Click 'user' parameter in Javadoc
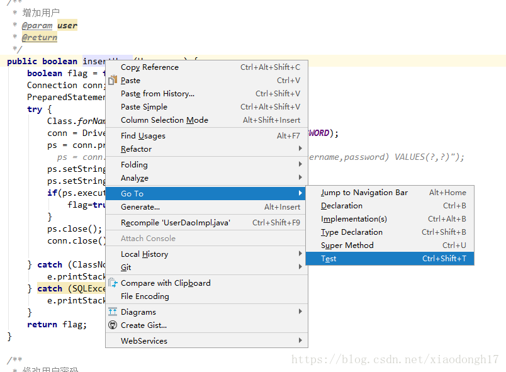This screenshot has width=506, height=372. click(x=67, y=25)
